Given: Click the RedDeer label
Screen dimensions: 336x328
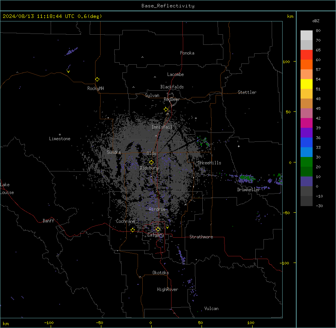Looking at the screenshot, I should 172,99.
